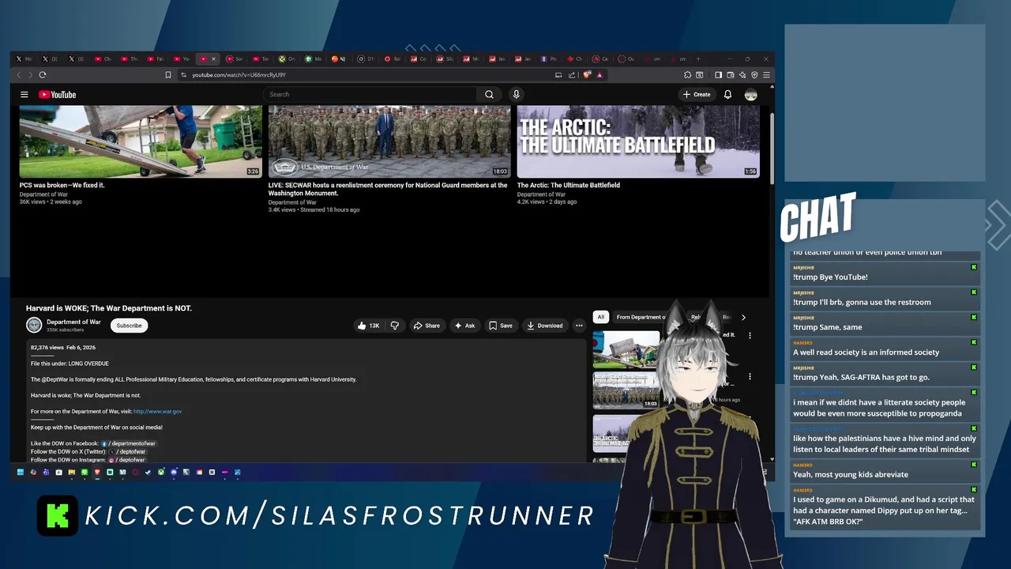The image size is (1011, 569).
Task: Toggle the browser sidebar panel icon
Action: click(x=719, y=75)
